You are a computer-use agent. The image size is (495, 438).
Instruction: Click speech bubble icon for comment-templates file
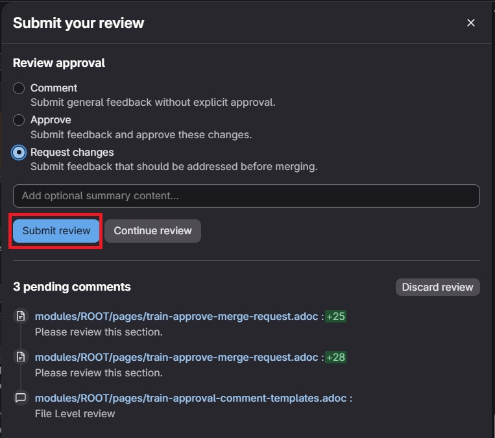(21, 398)
